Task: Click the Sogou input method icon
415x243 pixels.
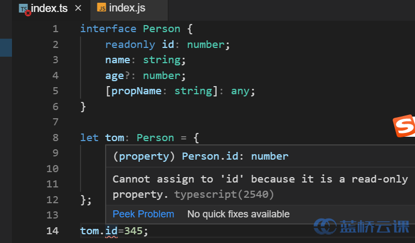Action: 404,126
